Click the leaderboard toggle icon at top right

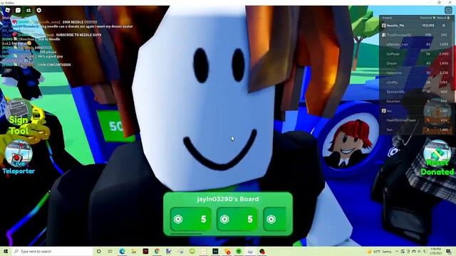448,10
